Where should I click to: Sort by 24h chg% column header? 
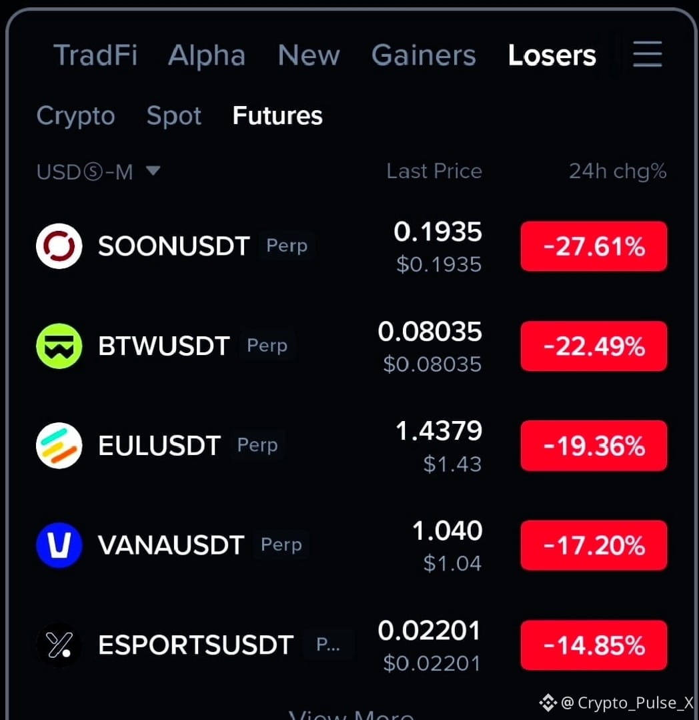coord(618,171)
